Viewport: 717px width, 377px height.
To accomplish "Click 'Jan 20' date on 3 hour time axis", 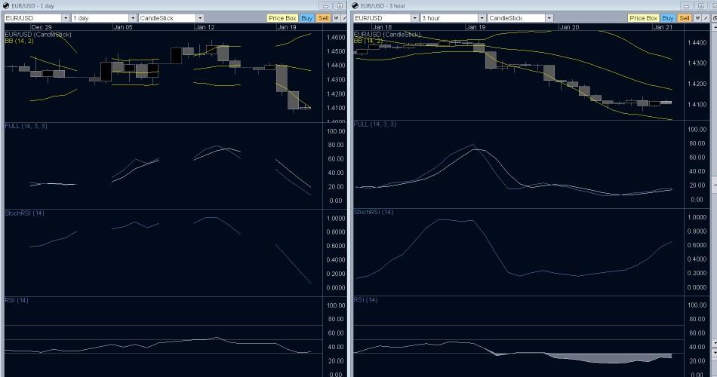I will click(569, 27).
